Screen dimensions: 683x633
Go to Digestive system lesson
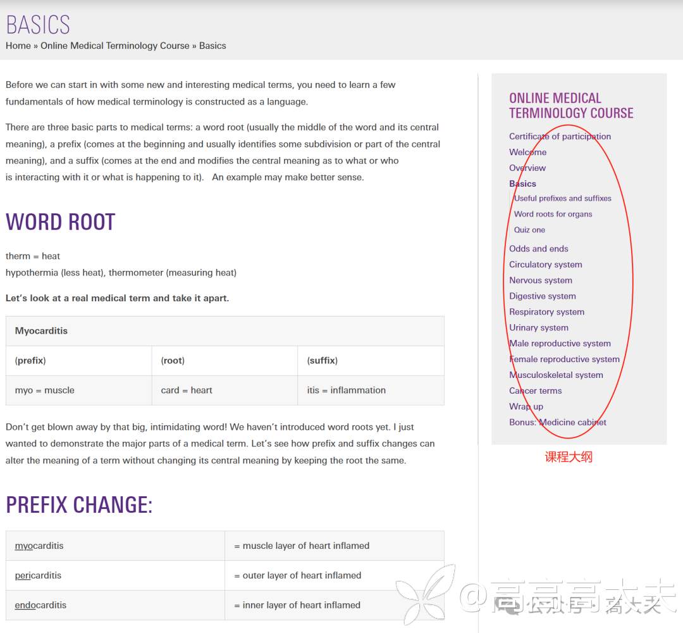(x=543, y=296)
